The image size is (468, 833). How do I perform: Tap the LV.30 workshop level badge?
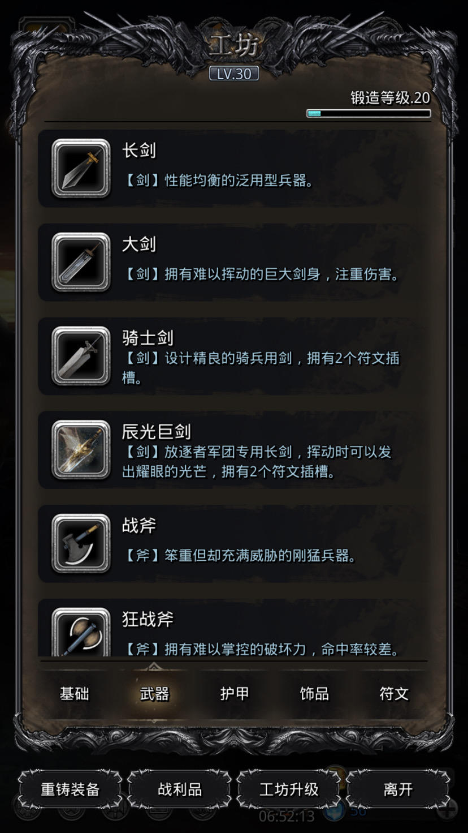(234, 74)
